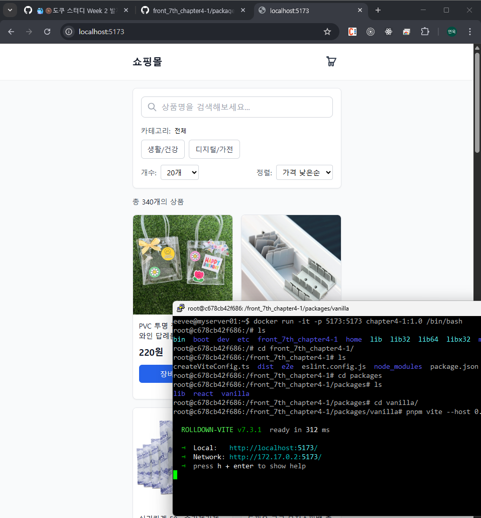Open the Chrome profile avatar
Viewport: 481px width, 518px height.
pos(451,32)
